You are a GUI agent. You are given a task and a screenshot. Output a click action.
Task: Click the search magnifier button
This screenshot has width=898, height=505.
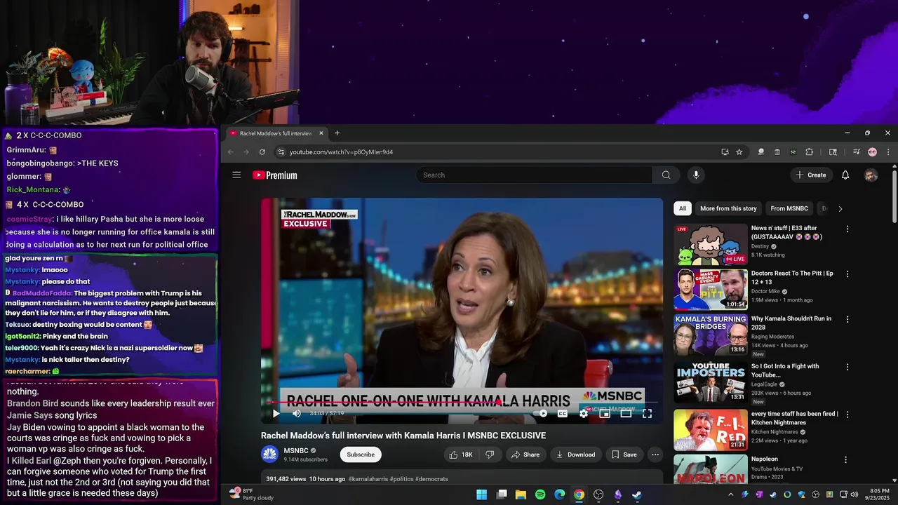tap(666, 175)
